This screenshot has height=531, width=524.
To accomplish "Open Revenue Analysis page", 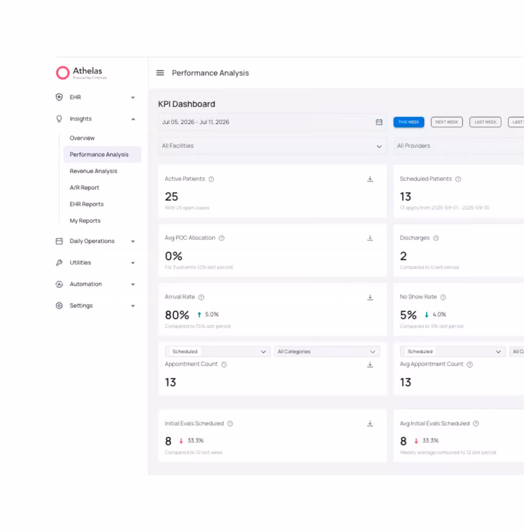I will [x=93, y=171].
